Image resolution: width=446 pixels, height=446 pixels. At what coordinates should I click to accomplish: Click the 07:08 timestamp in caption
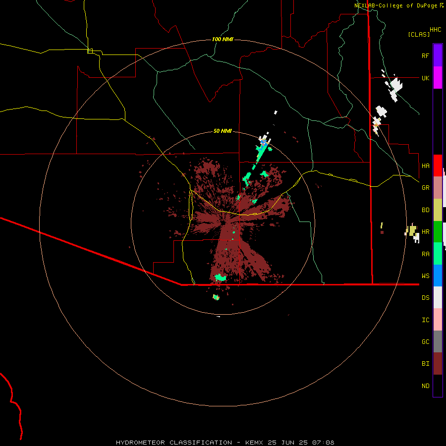(323, 443)
